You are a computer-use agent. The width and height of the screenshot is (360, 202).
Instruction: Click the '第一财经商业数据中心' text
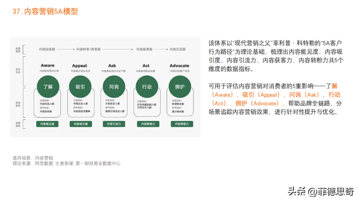coord(98,163)
